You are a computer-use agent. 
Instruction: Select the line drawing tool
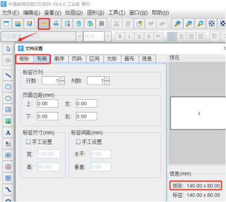[x=8, y=75]
